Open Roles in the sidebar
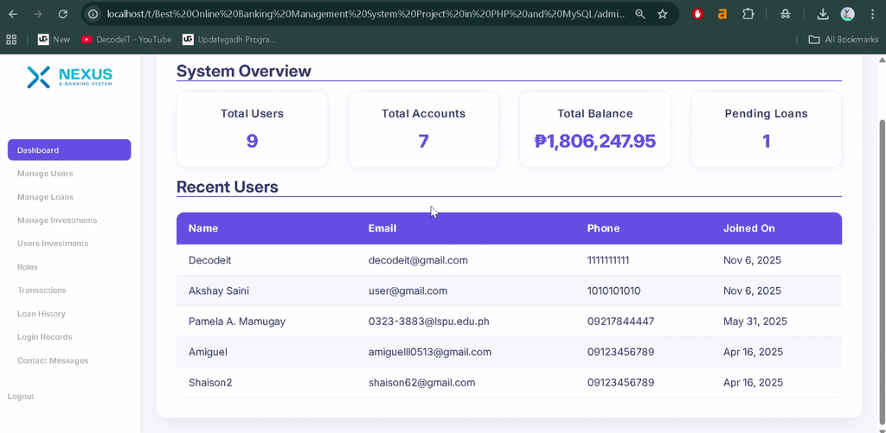The width and height of the screenshot is (886, 433). 28,267
